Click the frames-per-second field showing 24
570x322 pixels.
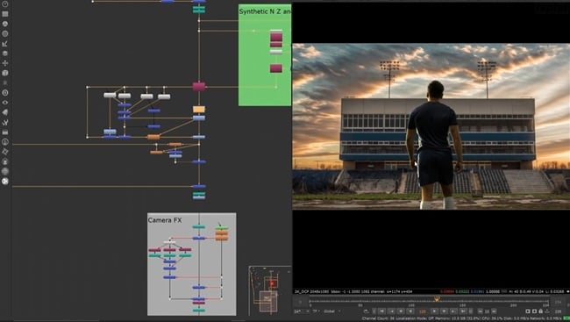[x=297, y=311]
